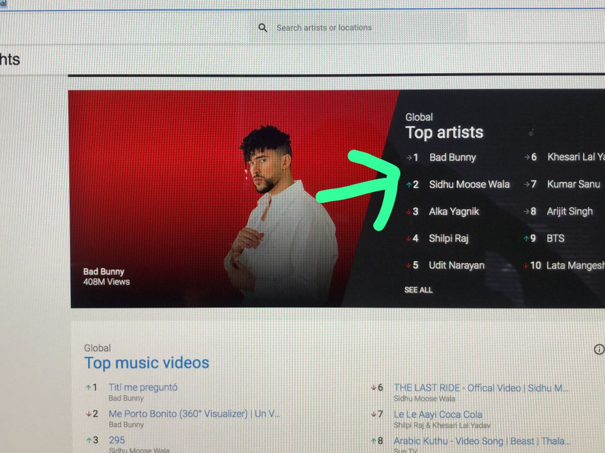Screen dimensions: 605x453
Task: Open SEE ALL top artists
Action: 418,290
